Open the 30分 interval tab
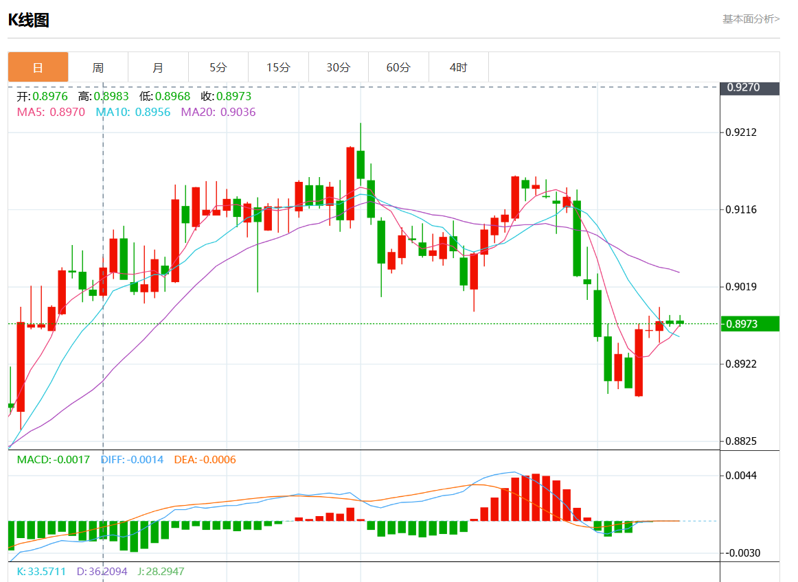This screenshot has width=798, height=582. tap(339, 67)
